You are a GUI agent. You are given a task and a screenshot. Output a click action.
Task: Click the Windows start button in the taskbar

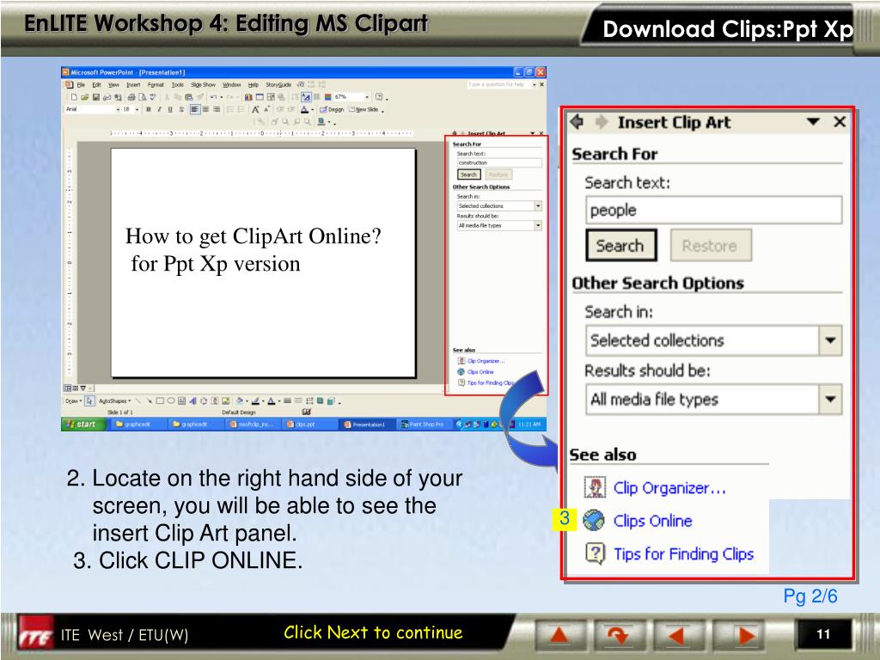[x=83, y=425]
